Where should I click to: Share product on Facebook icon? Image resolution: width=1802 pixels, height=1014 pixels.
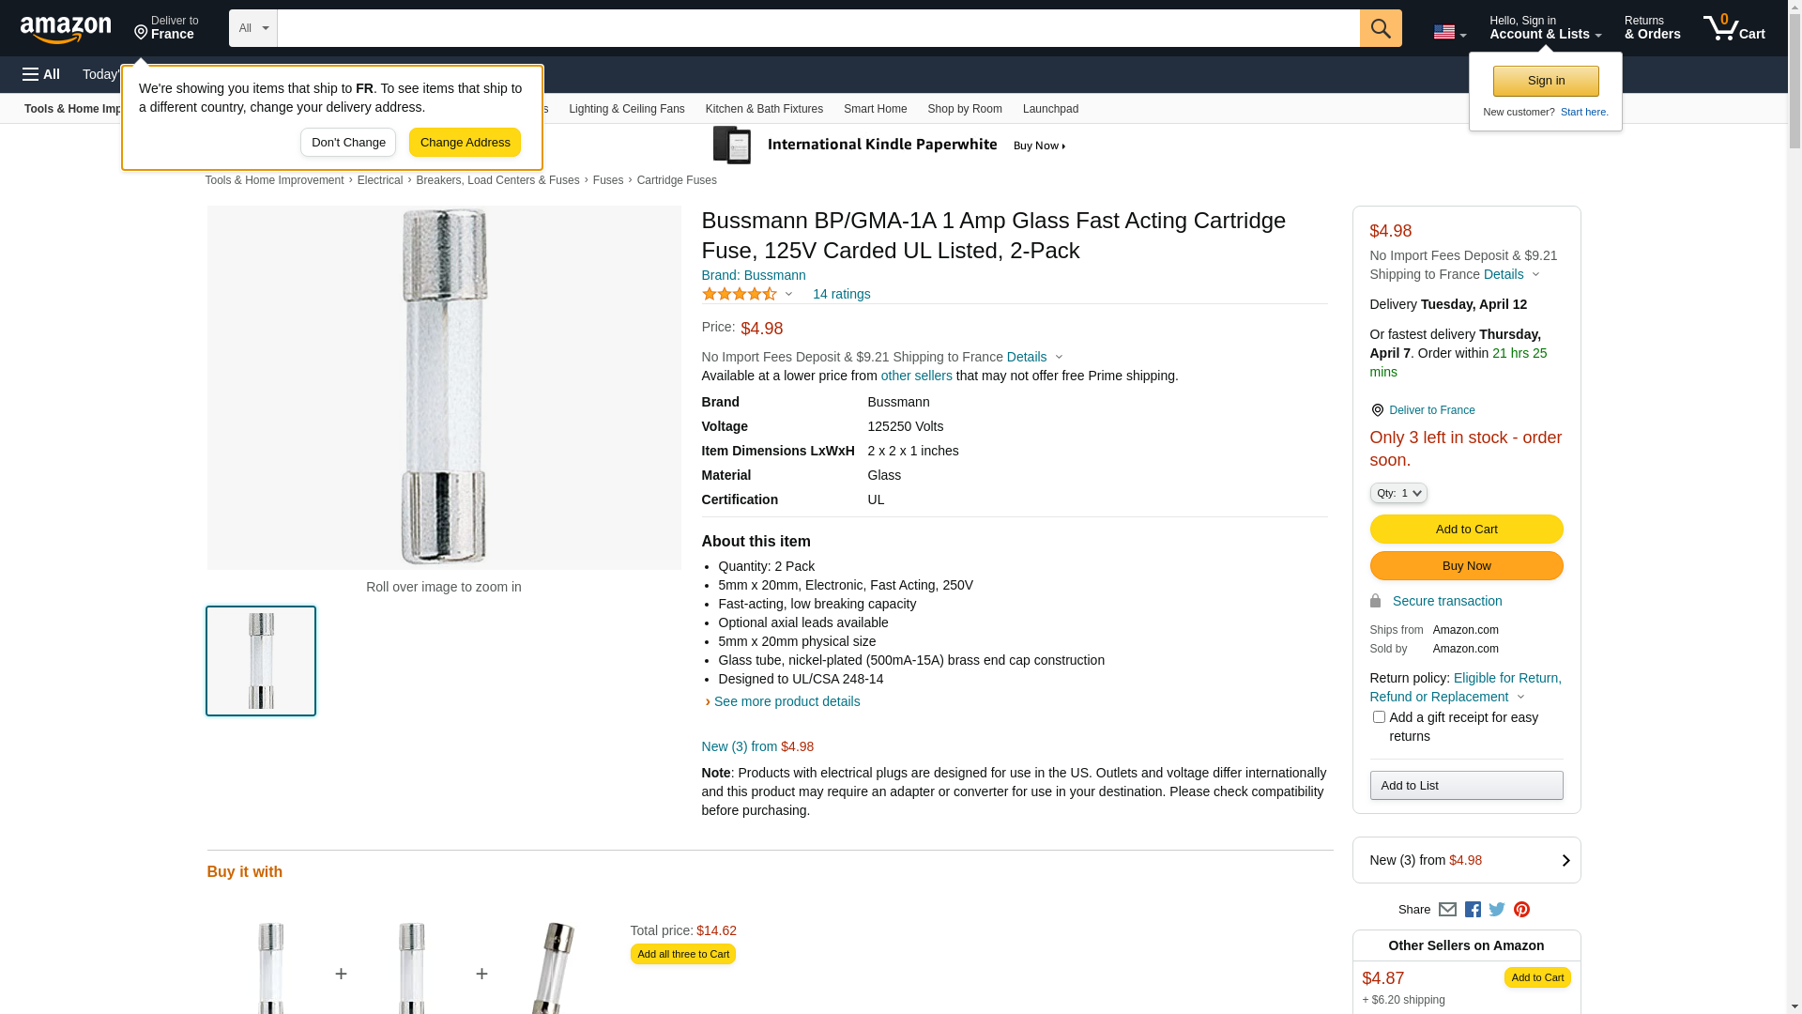pyautogui.click(x=1473, y=909)
